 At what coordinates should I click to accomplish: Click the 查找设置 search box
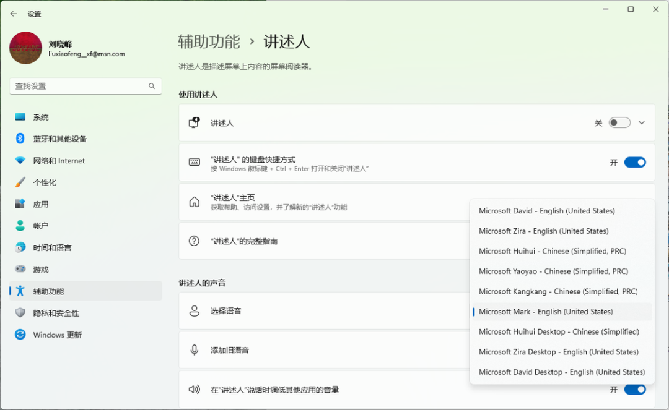[x=85, y=86]
